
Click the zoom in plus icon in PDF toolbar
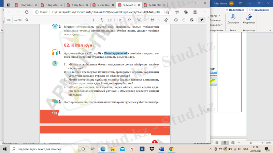94,20
